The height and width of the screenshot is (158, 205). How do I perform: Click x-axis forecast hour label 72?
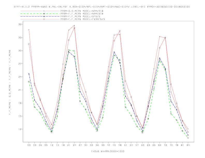click(165, 145)
